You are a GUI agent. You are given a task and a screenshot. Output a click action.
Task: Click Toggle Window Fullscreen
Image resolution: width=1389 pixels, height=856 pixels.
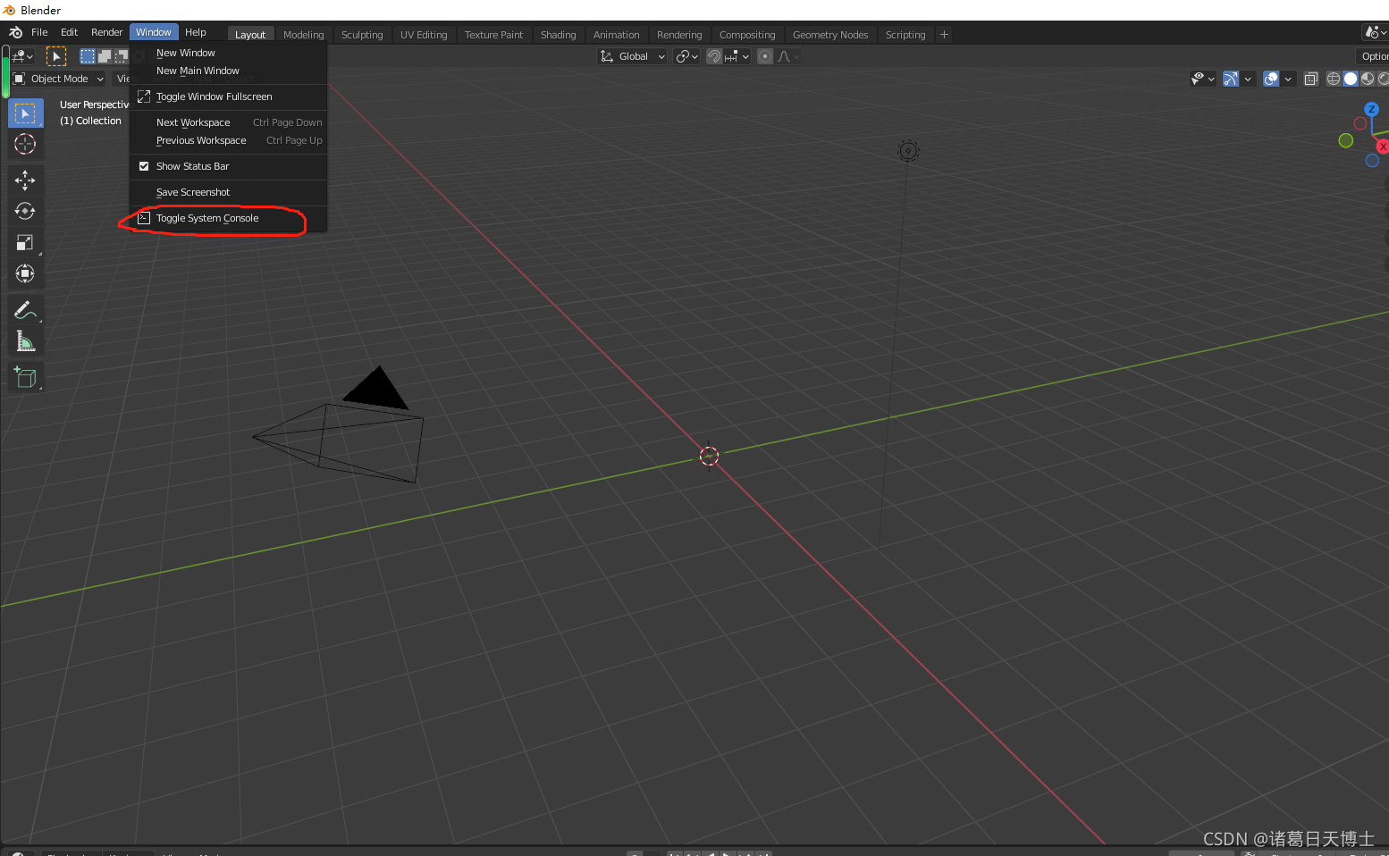(x=229, y=97)
